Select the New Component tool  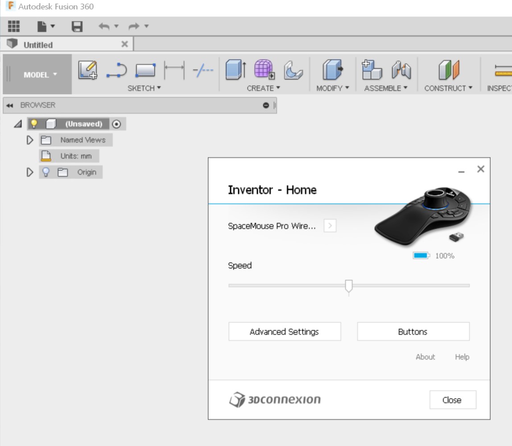[x=372, y=70]
